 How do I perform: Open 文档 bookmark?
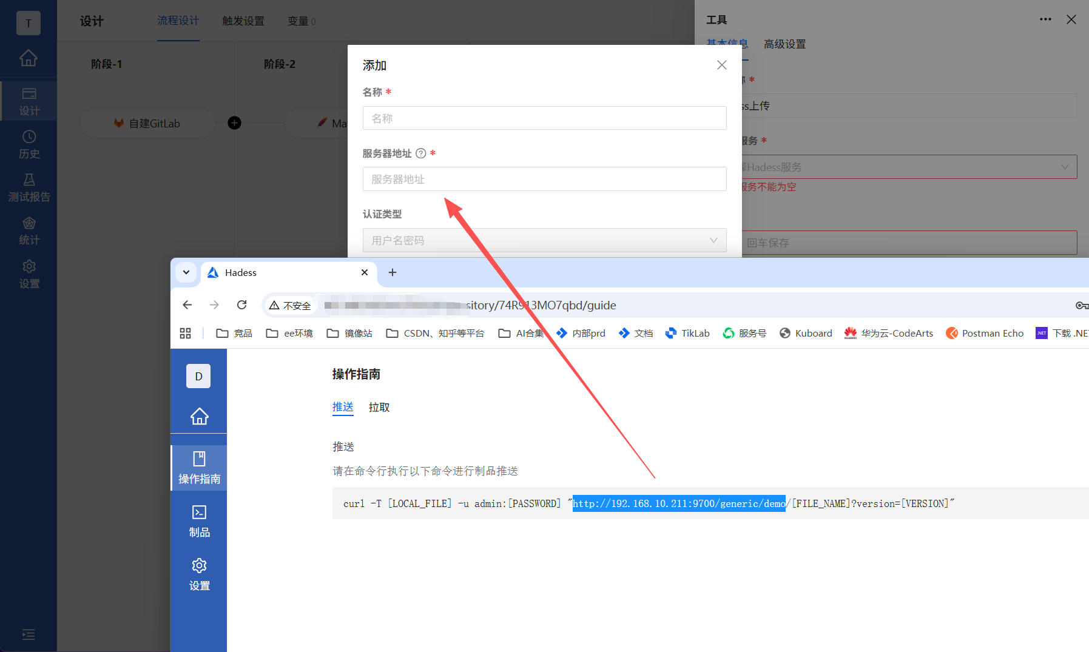(635, 333)
